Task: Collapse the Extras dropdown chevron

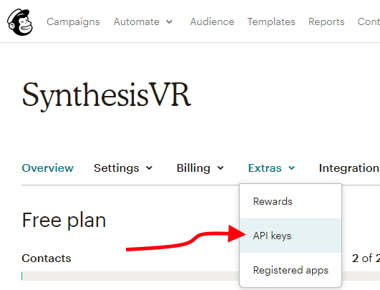Action: click(291, 168)
